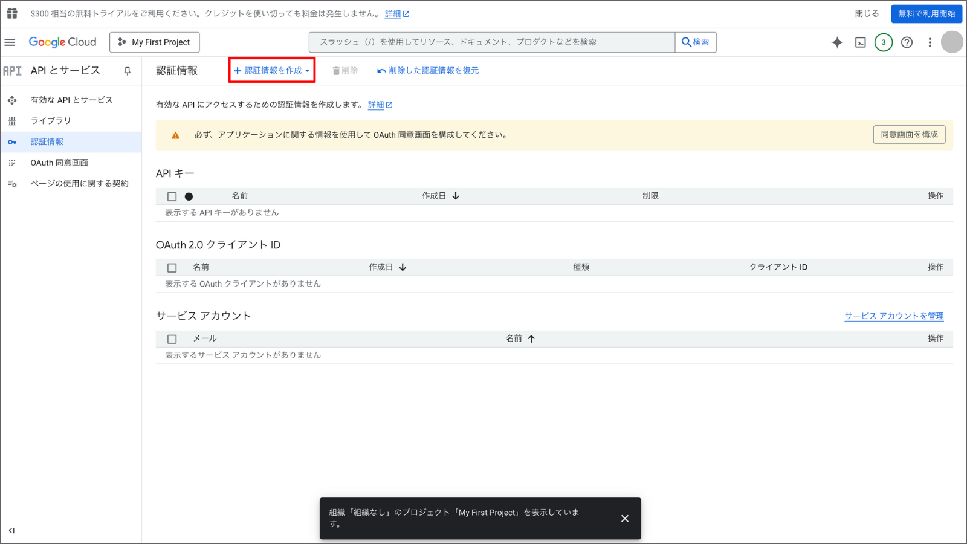The image size is (967, 544).
Task: Select all API キー checkbox
Action: [172, 196]
